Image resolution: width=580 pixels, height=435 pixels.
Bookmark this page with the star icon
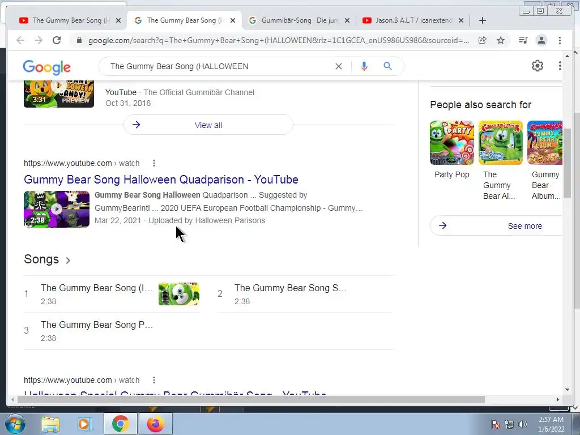coord(501,40)
